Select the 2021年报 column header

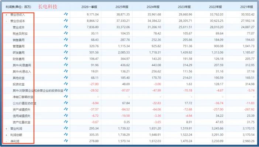point(246,7)
